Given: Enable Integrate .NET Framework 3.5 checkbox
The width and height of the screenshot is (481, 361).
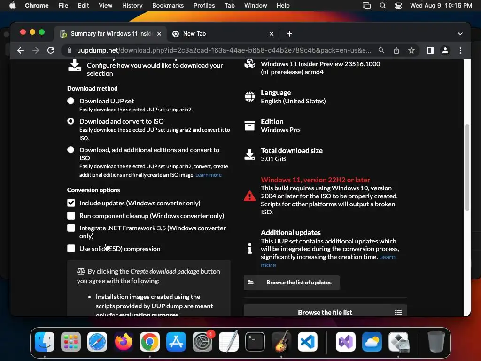Looking at the screenshot, I should 71,228.
